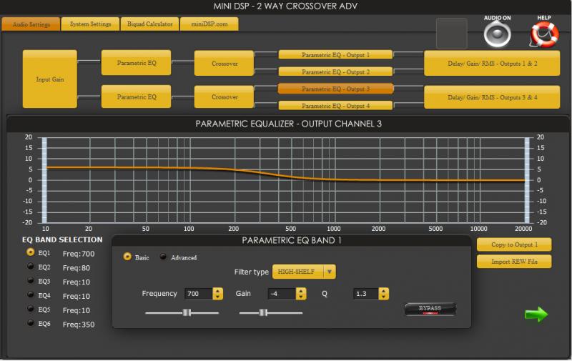
Task: Open the Input Gain block
Action: 50,79
